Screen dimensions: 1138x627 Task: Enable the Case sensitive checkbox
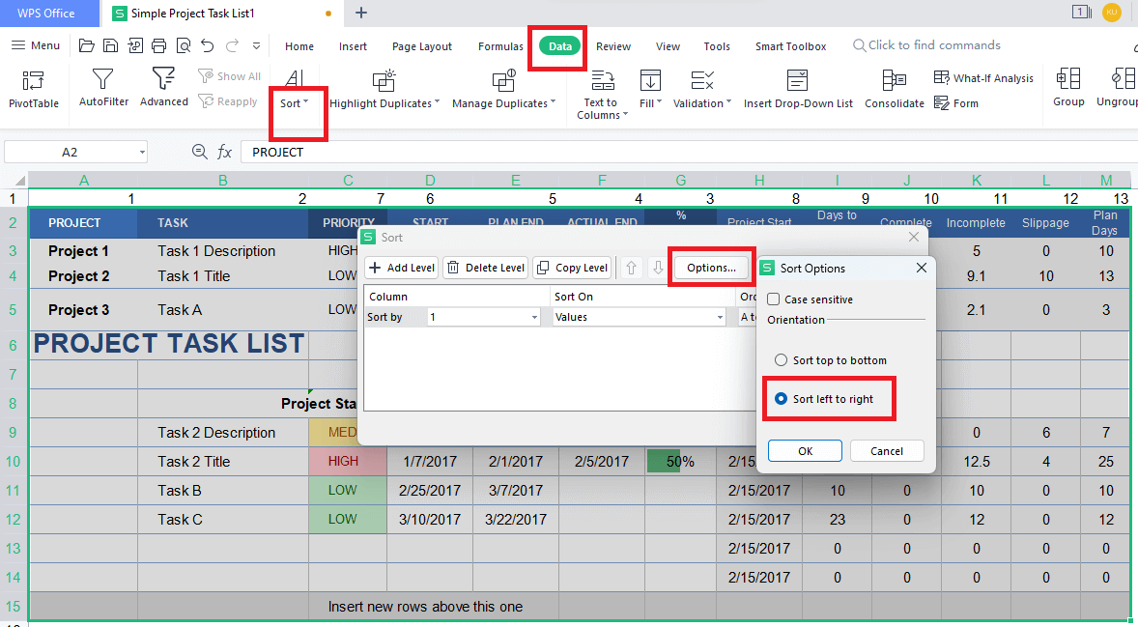[774, 299]
